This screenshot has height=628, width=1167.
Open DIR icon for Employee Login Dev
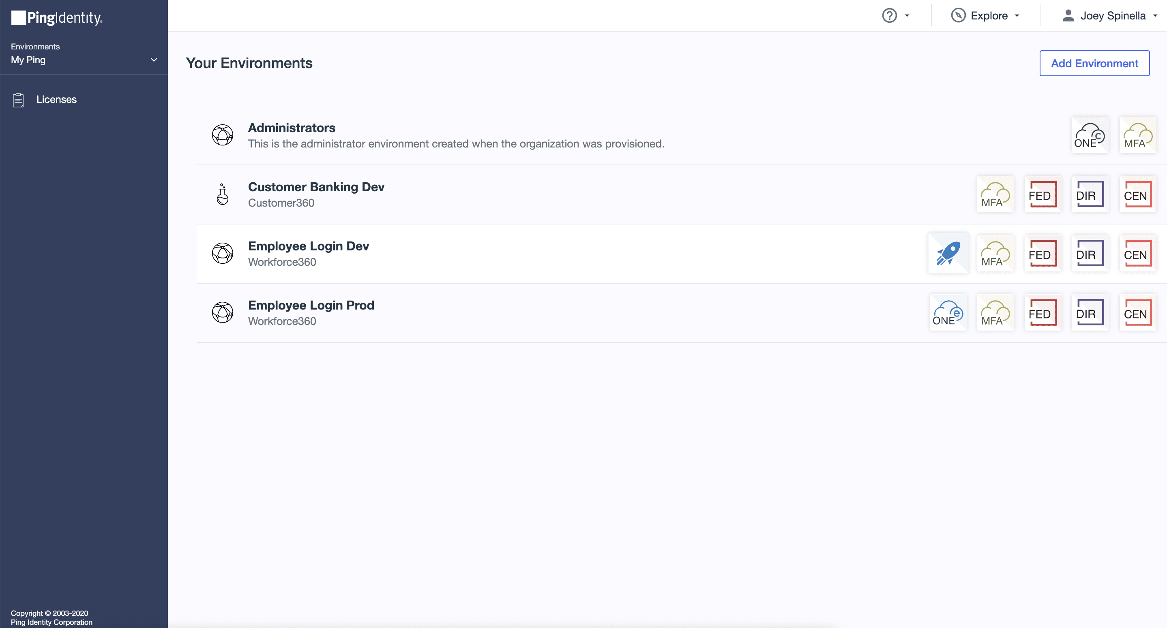pyautogui.click(x=1090, y=253)
